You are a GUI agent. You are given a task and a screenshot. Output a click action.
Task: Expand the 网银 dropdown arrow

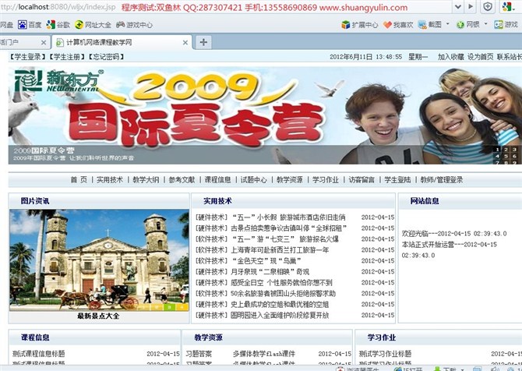click(x=485, y=24)
